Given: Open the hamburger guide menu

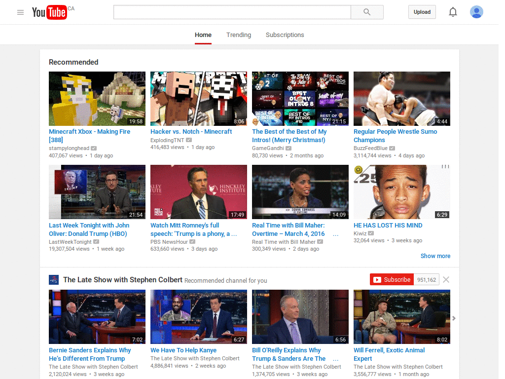Looking at the screenshot, I should pyautogui.click(x=20, y=12).
